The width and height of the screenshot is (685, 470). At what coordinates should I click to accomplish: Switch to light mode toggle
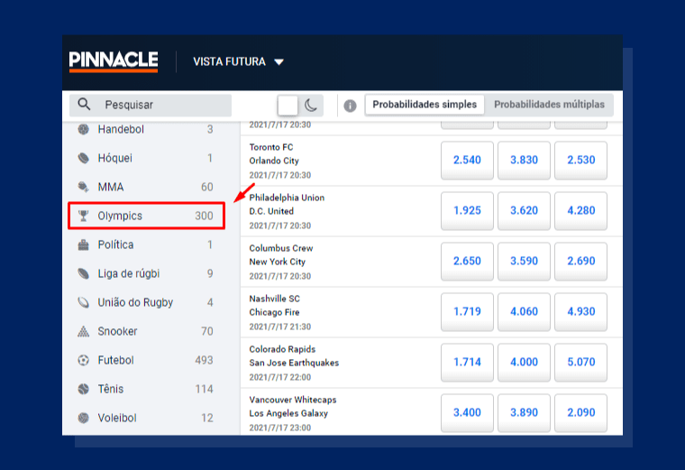tap(288, 106)
